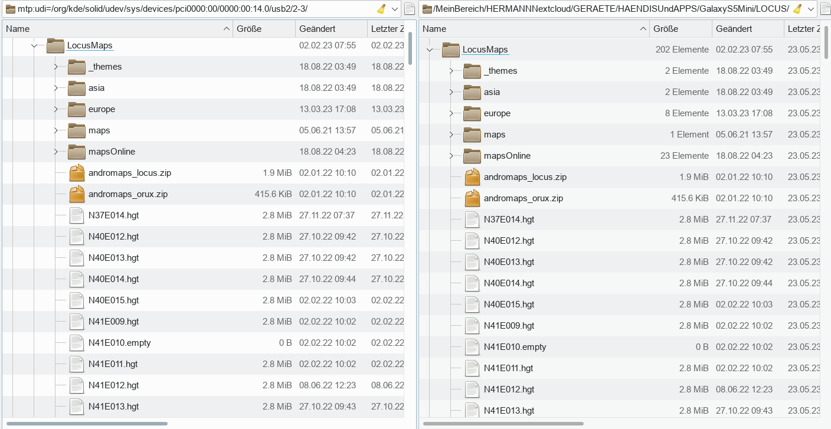This screenshot has height=429, width=831.
Task: Expand asia folder in left pane
Action: 55,88
